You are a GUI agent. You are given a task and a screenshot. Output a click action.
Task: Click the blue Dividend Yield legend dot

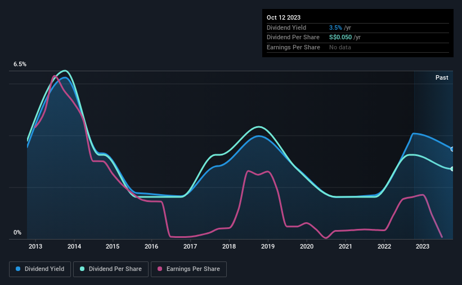coord(18,269)
